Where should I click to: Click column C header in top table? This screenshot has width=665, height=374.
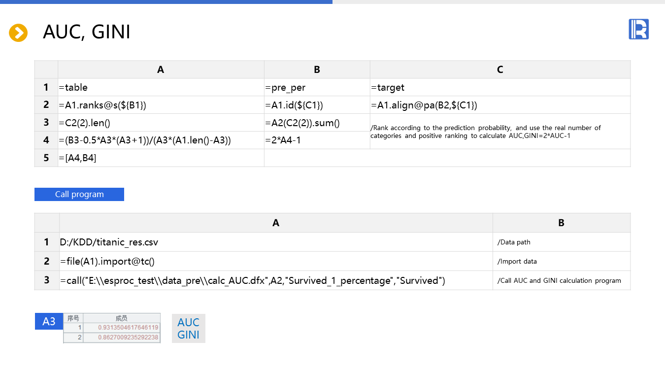[x=499, y=69]
